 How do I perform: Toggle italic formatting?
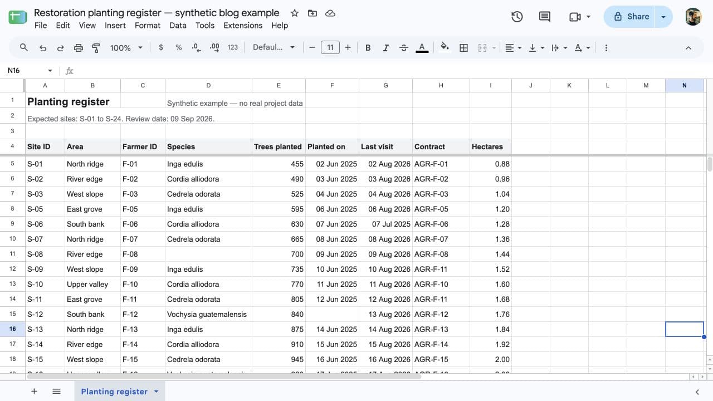[x=385, y=48]
